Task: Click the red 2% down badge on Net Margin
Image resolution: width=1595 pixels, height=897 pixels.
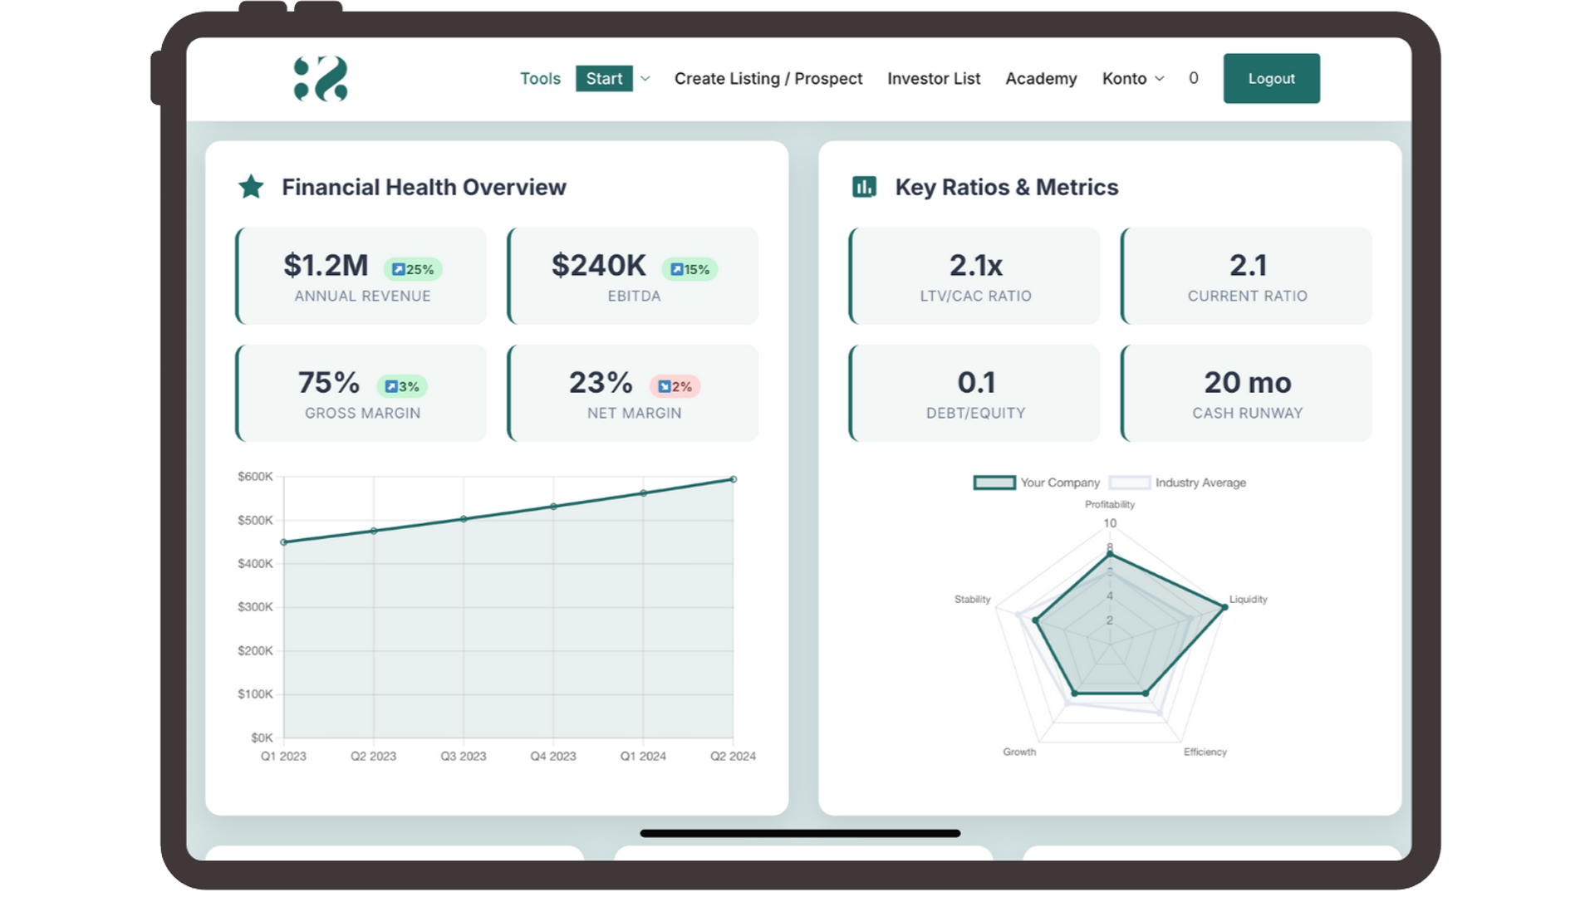Action: tap(675, 386)
